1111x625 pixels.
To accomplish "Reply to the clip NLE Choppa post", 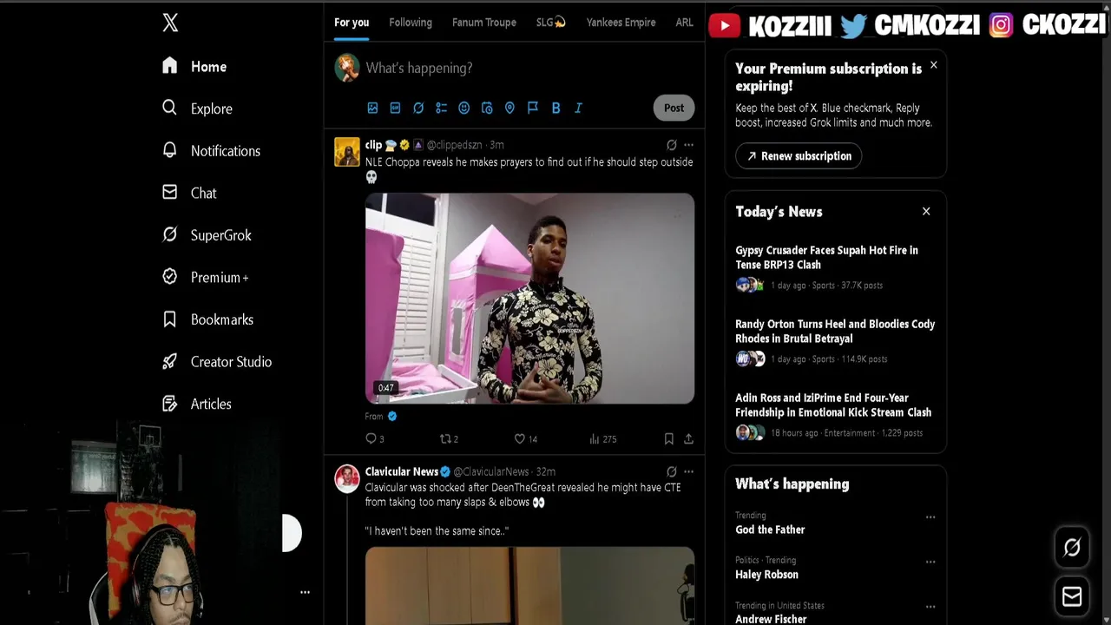I will [374, 439].
